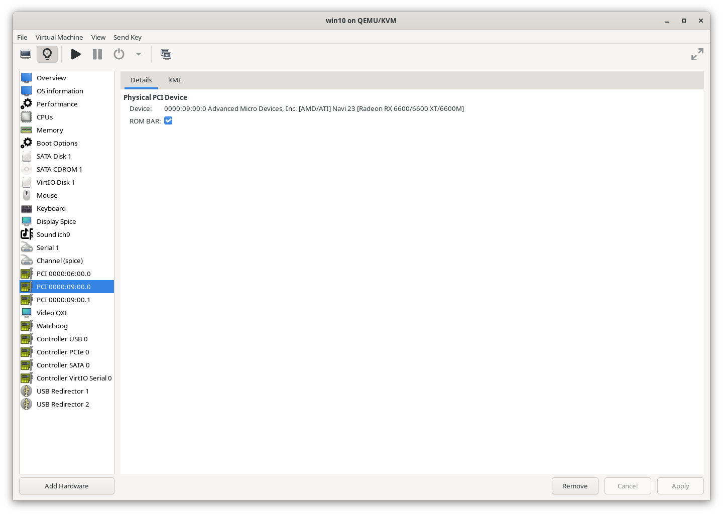Image resolution: width=723 pixels, height=515 pixels.
Task: Select PCI 0000:09:00.1 device
Action: 67,300
